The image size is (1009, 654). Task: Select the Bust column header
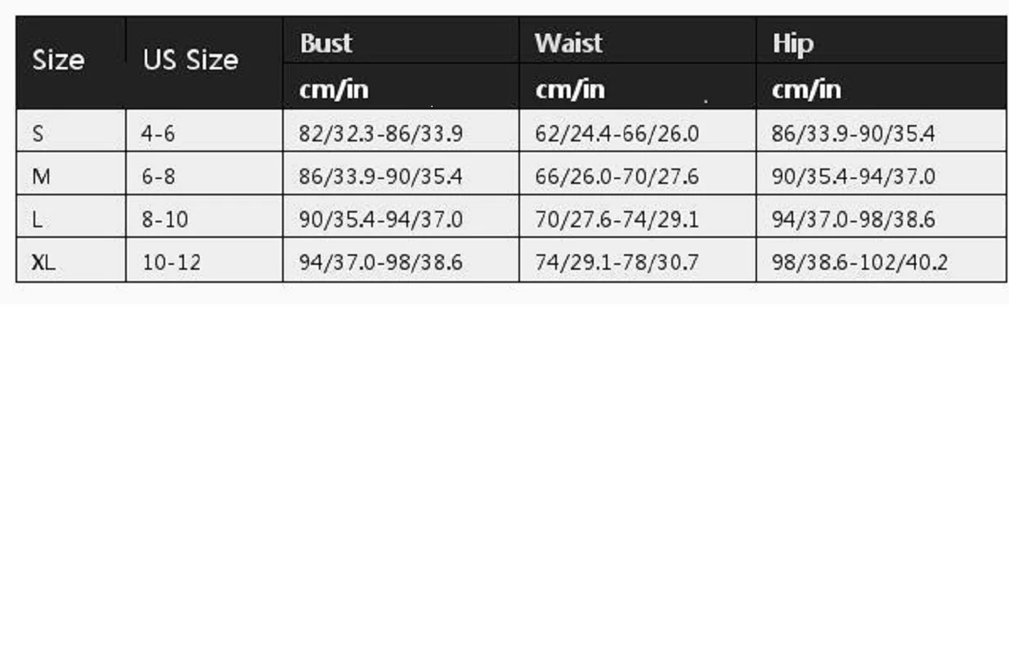pos(326,43)
